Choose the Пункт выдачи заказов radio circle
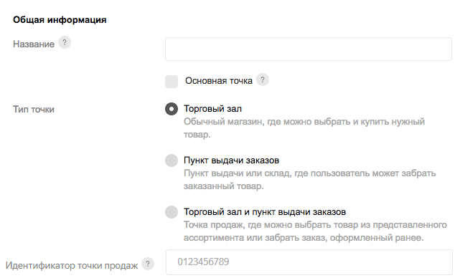Image resolution: width=460 pixels, height=278 pixels. tap(172, 160)
